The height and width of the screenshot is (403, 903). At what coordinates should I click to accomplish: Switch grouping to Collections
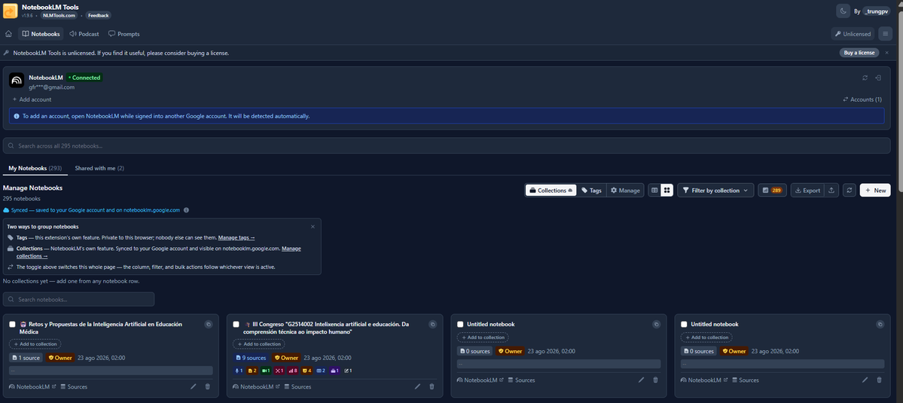click(x=551, y=190)
